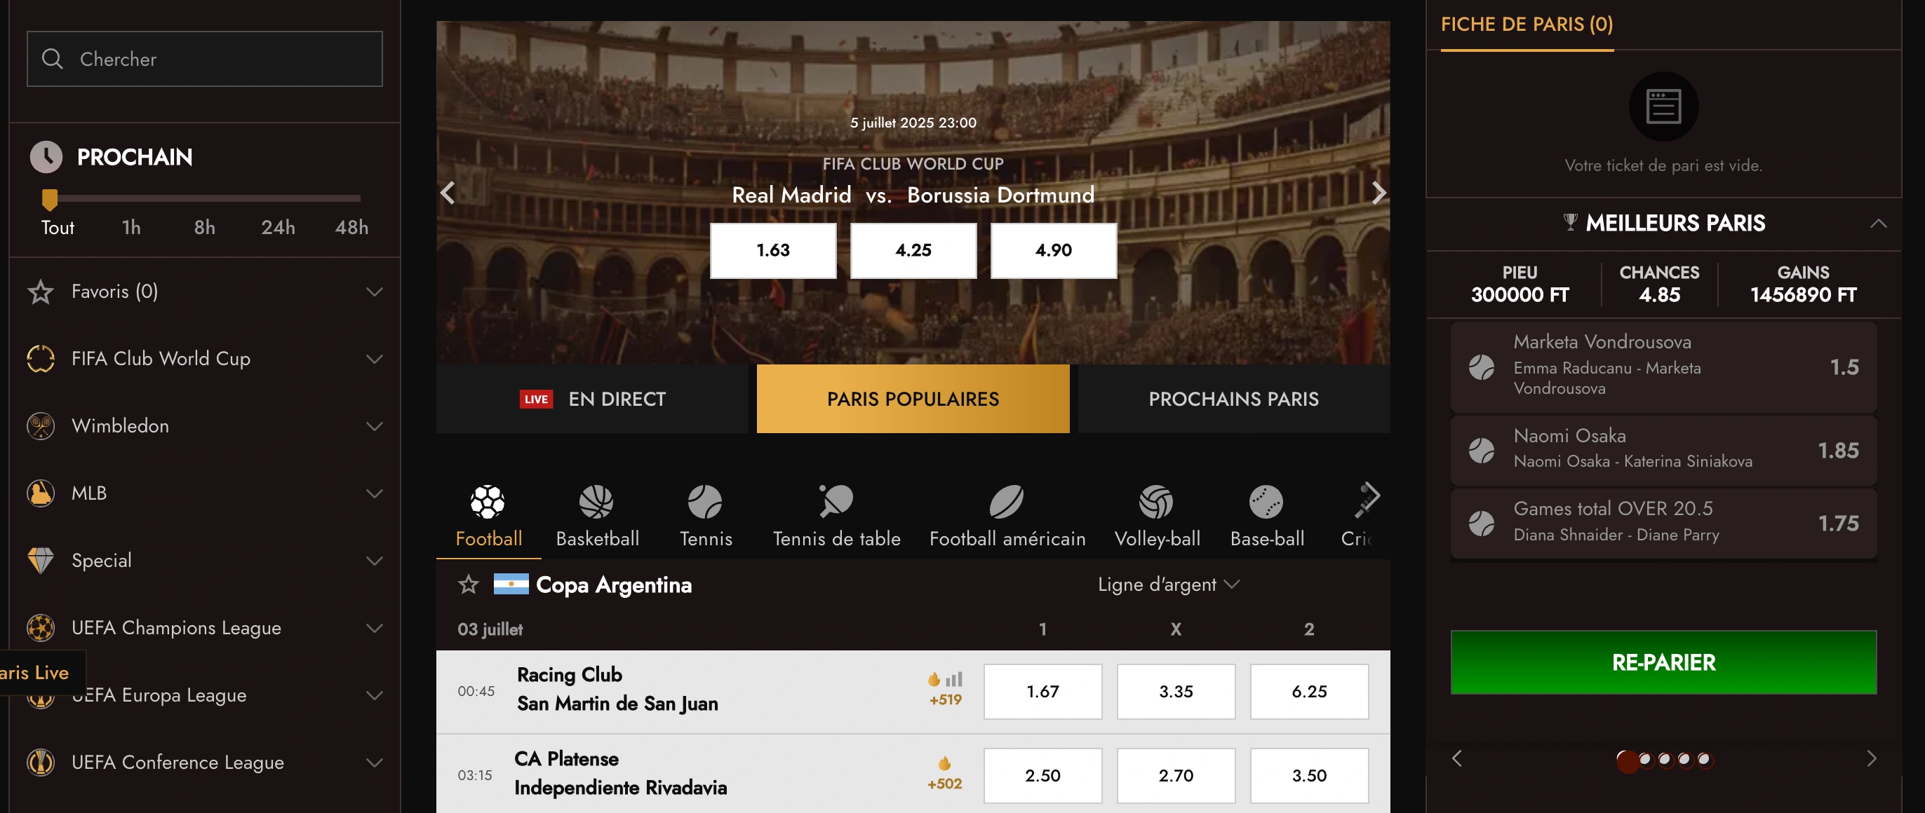This screenshot has width=1925, height=813.
Task: Click the previous banner arrow icon
Action: coord(448,193)
